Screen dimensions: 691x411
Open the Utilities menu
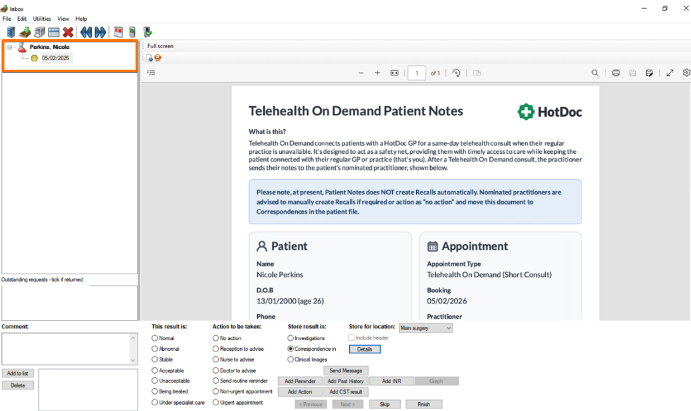point(42,19)
